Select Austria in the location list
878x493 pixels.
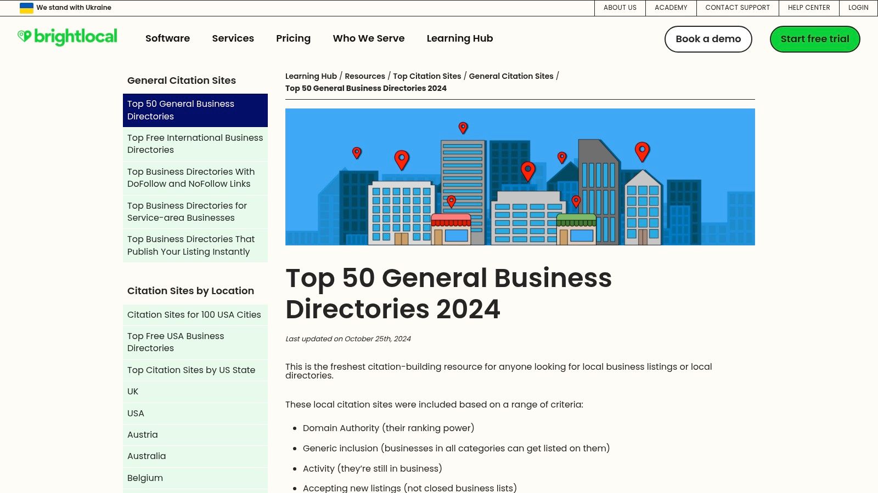[195, 435]
